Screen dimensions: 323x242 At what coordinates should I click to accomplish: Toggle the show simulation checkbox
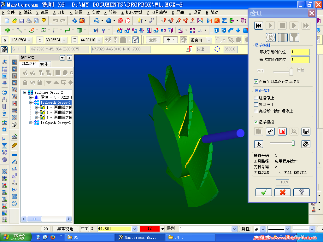point(256,122)
